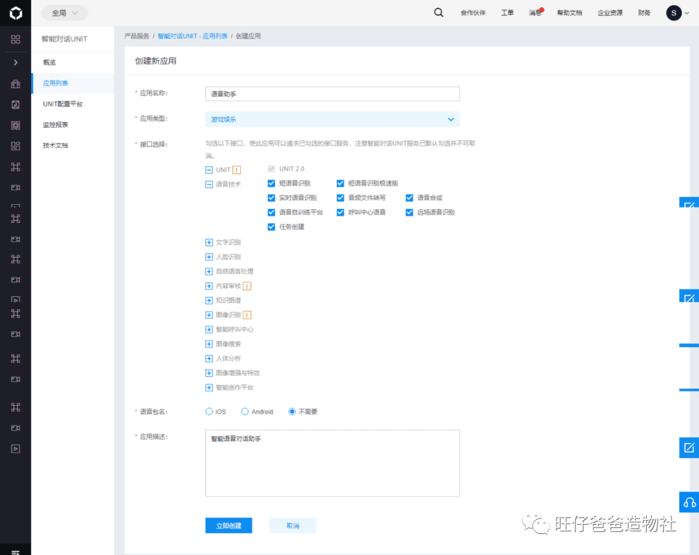Screen dimensions: 699x555
Task: Expand the 人体分析 group
Action: [208, 359]
